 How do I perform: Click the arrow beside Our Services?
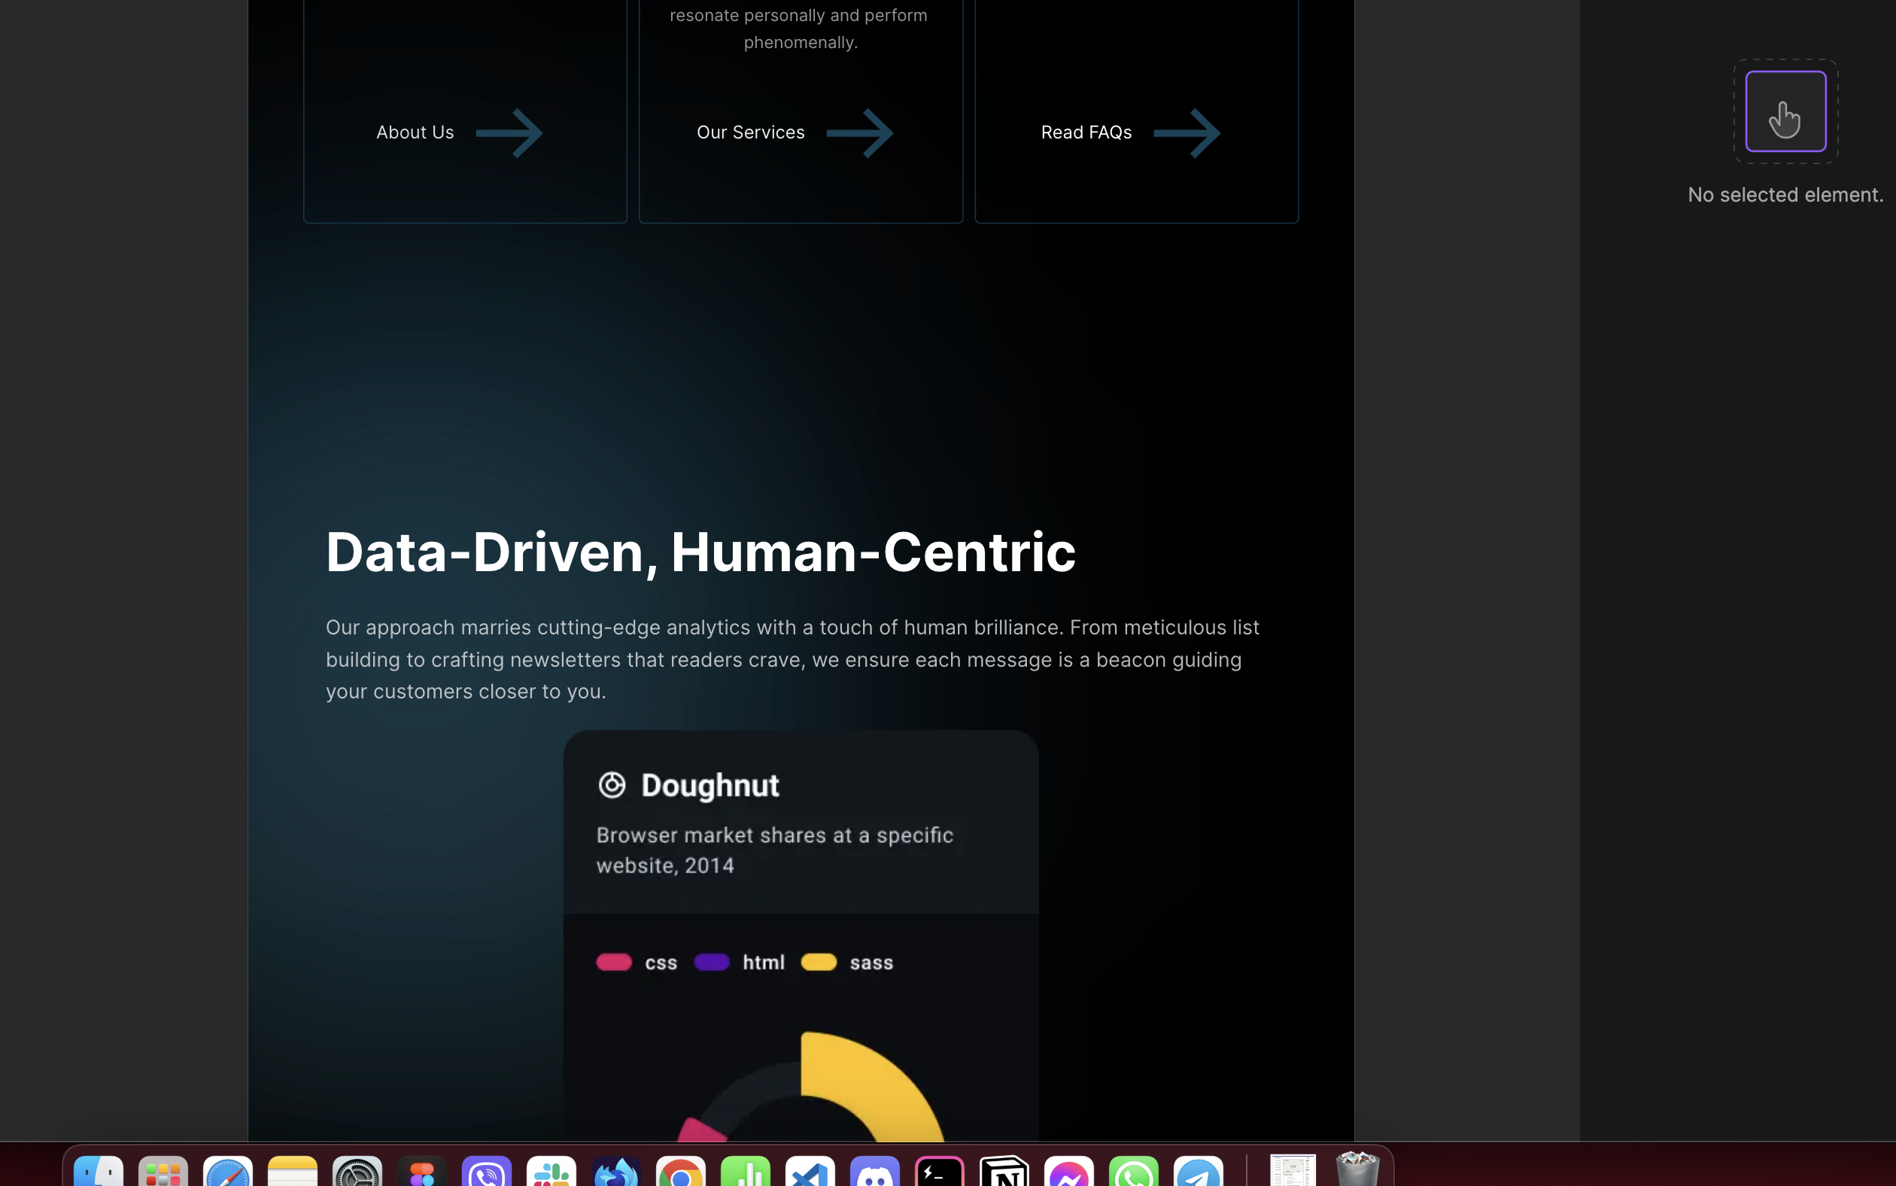(860, 132)
